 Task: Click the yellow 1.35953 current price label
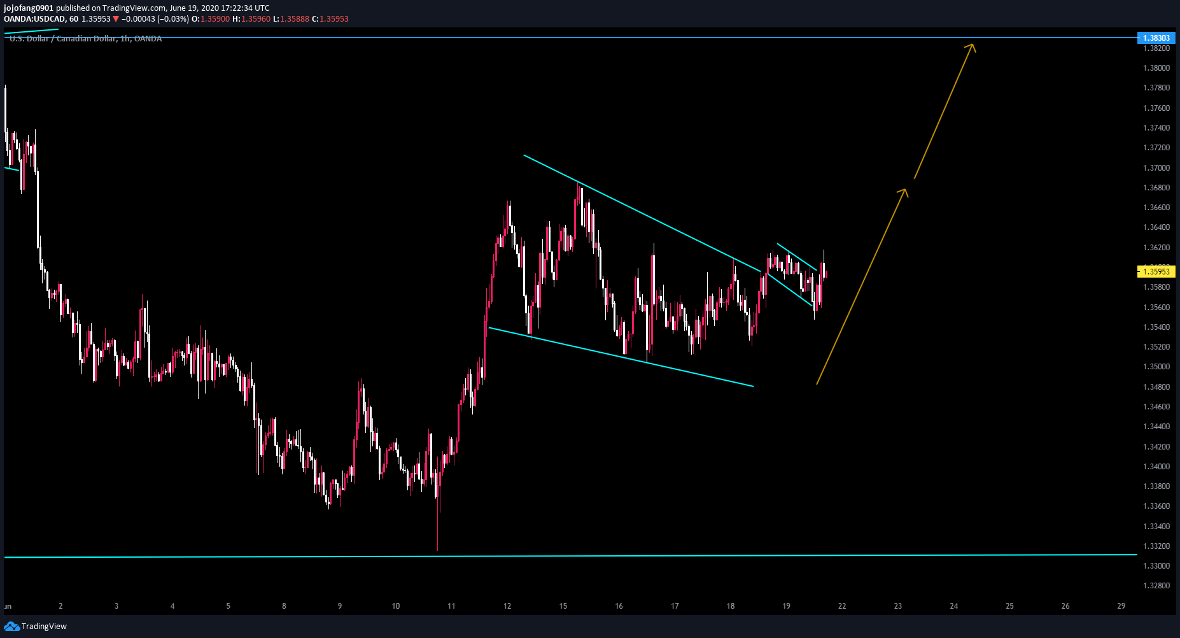tap(1156, 272)
